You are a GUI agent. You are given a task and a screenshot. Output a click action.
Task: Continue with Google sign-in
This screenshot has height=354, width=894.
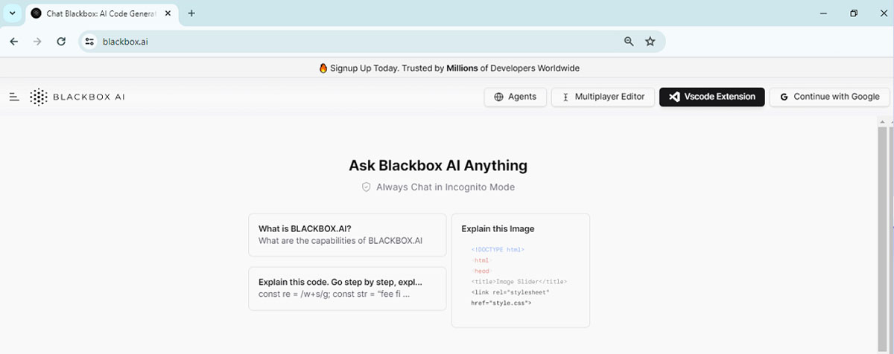tap(829, 97)
